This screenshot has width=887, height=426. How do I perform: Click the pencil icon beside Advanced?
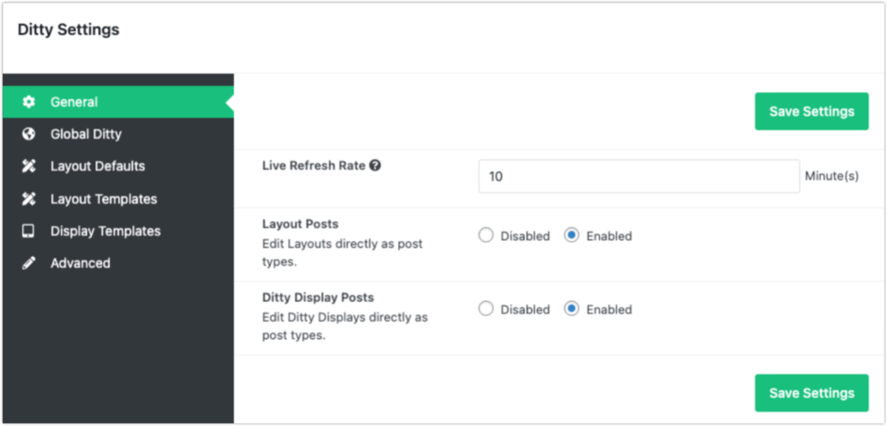point(28,263)
